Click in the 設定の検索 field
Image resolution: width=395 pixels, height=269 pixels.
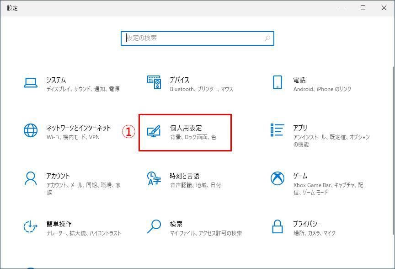197,38
